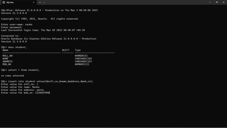Viewport: 227px width, 128px height.
Task: Click the Oracle Database 21c Express Edition line
Action: pos(49,39)
